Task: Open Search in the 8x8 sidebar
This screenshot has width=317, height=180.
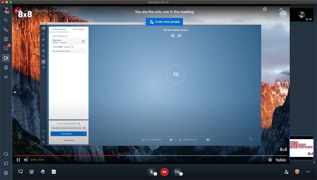Action: [x=6, y=20]
